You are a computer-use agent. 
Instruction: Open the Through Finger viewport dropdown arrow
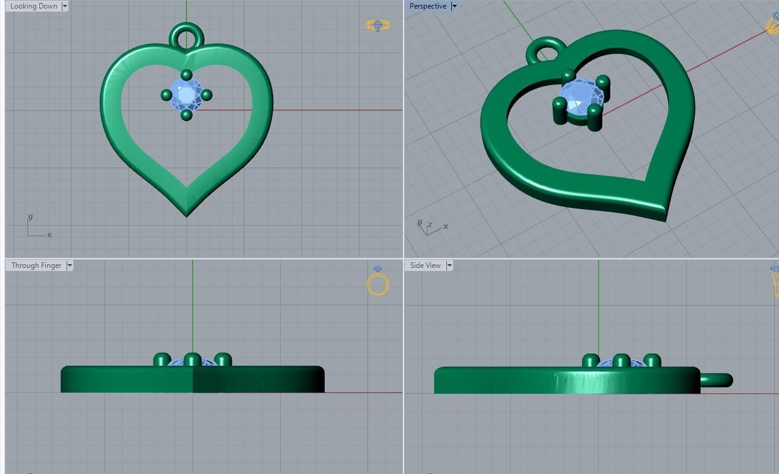[x=69, y=265]
